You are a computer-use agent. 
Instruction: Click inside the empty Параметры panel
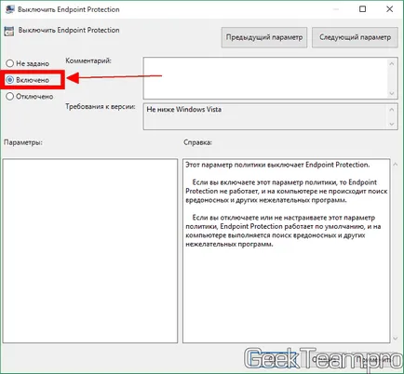coord(90,251)
